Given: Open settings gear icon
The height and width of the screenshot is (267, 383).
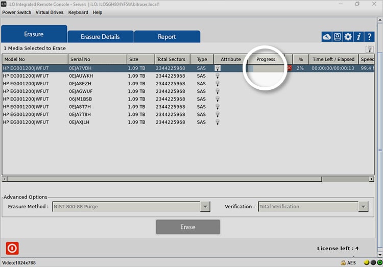Looking at the screenshot, I should click(348, 37).
